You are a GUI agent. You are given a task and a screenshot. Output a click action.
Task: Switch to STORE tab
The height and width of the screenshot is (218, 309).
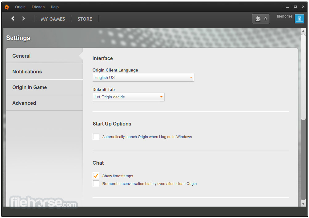tap(85, 19)
